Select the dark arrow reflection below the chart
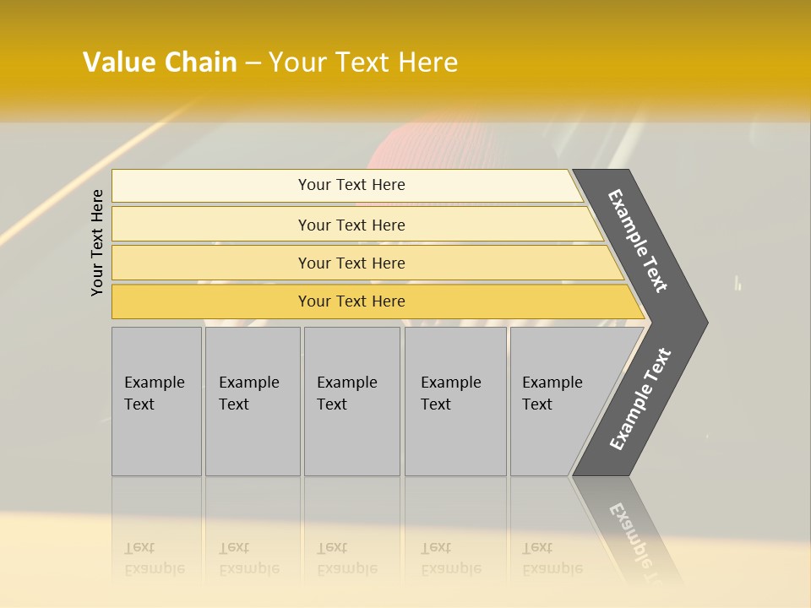811x608 pixels. click(627, 530)
